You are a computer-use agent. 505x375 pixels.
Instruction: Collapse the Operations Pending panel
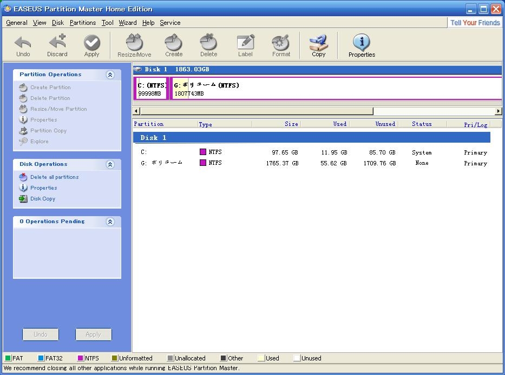click(110, 222)
